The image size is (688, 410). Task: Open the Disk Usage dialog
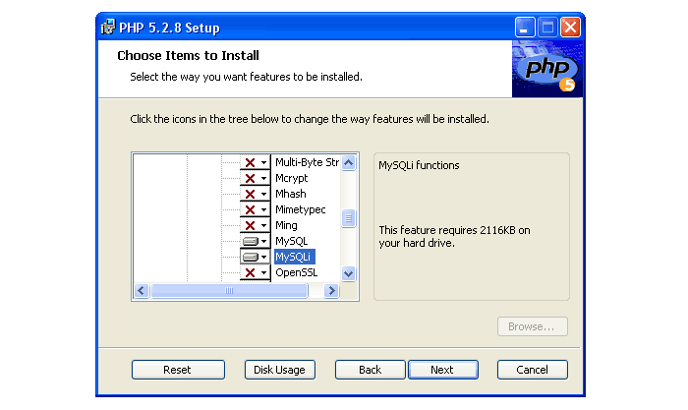click(x=280, y=370)
